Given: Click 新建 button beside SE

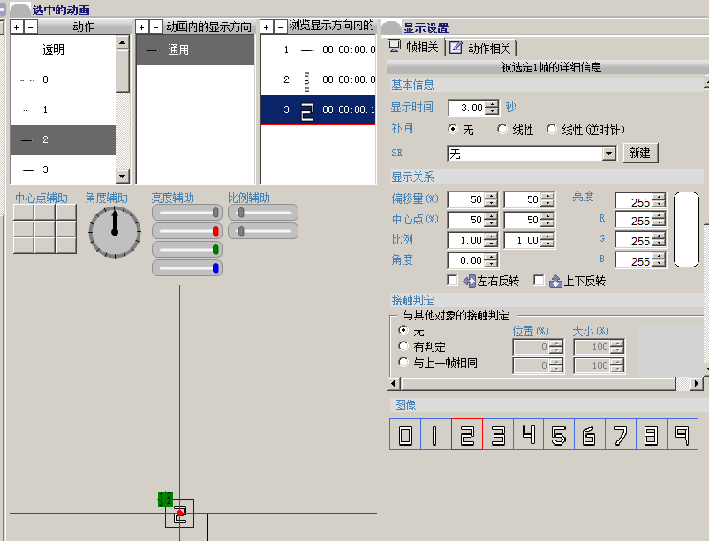Looking at the screenshot, I should coord(640,154).
